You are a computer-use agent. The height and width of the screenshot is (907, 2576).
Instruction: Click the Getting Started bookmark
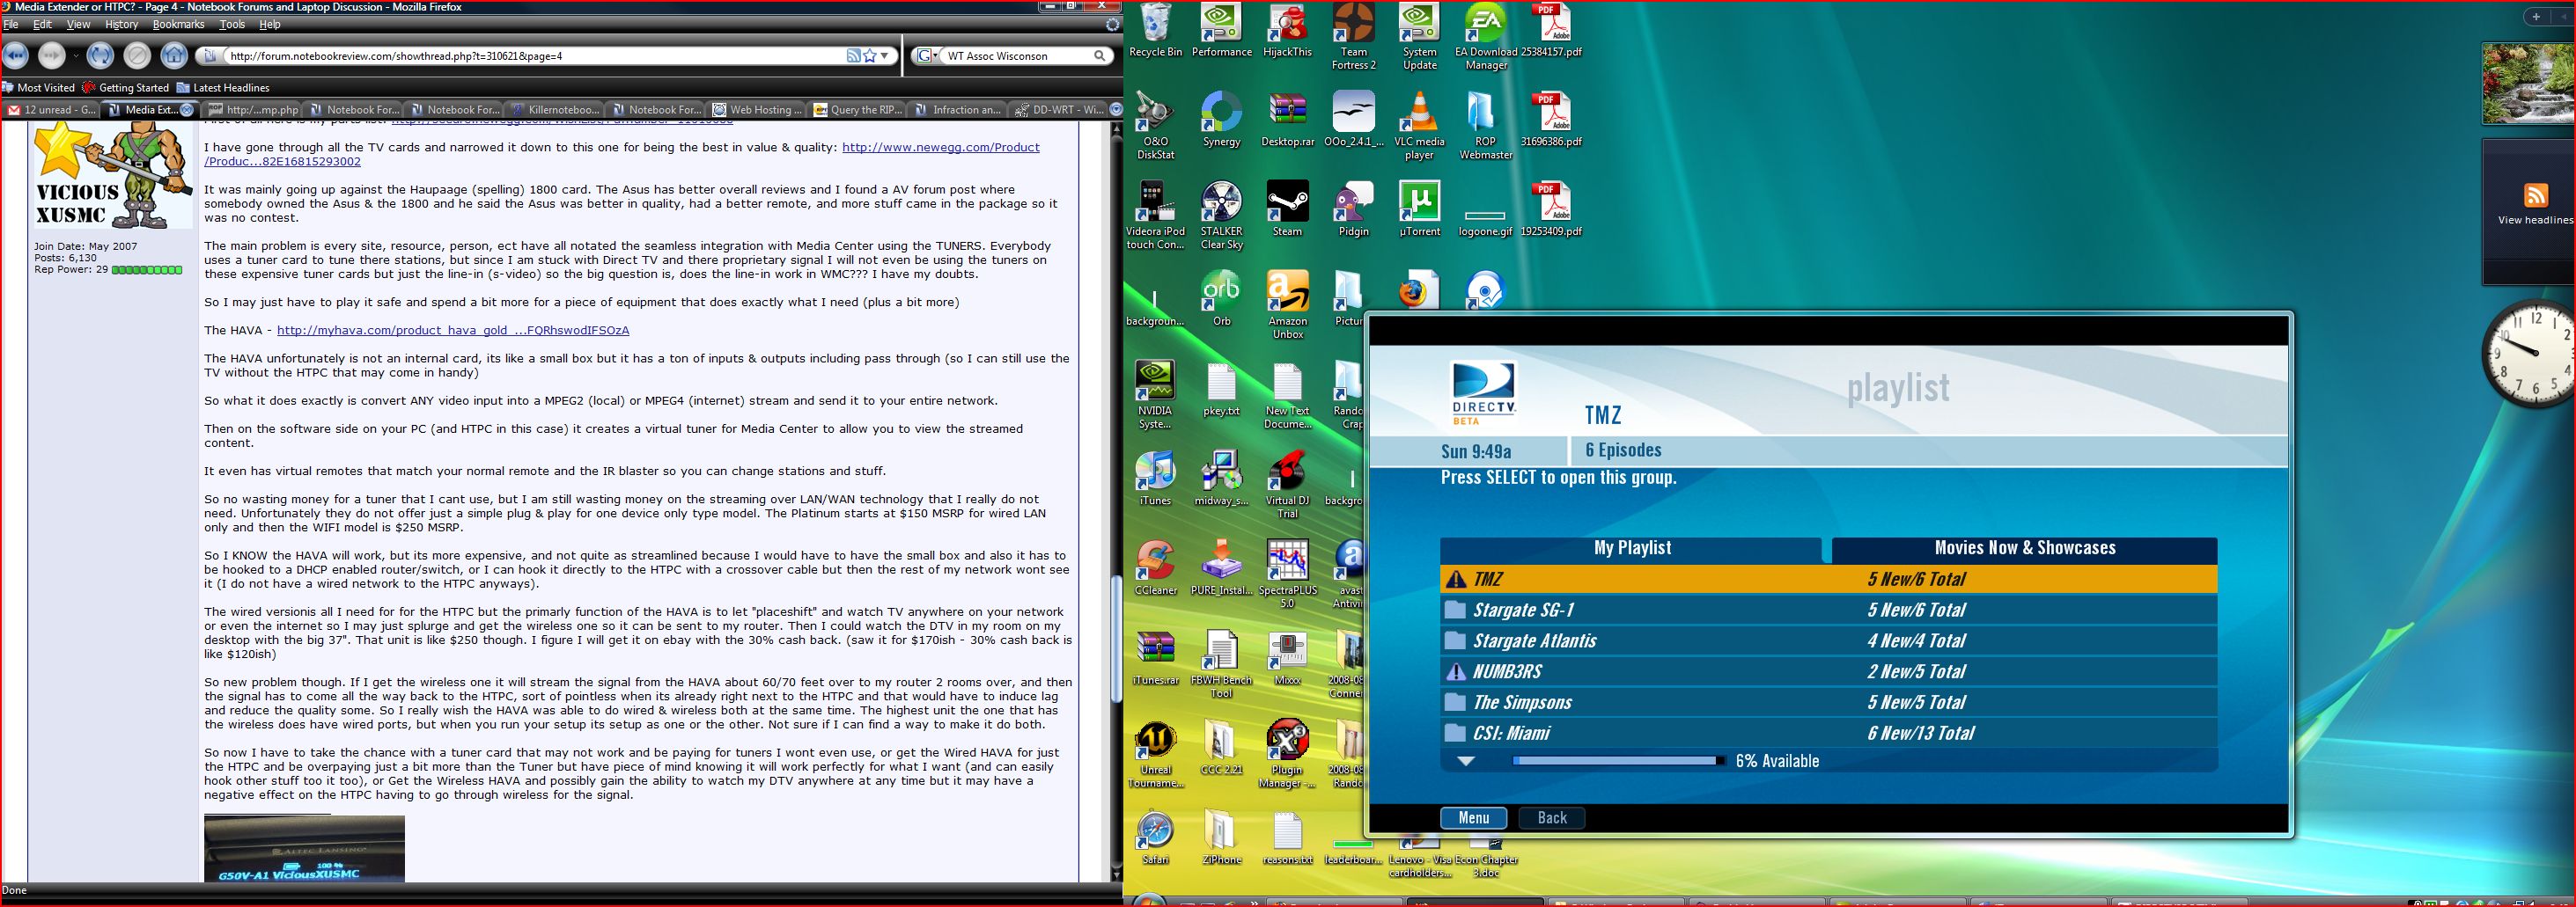coord(126,88)
